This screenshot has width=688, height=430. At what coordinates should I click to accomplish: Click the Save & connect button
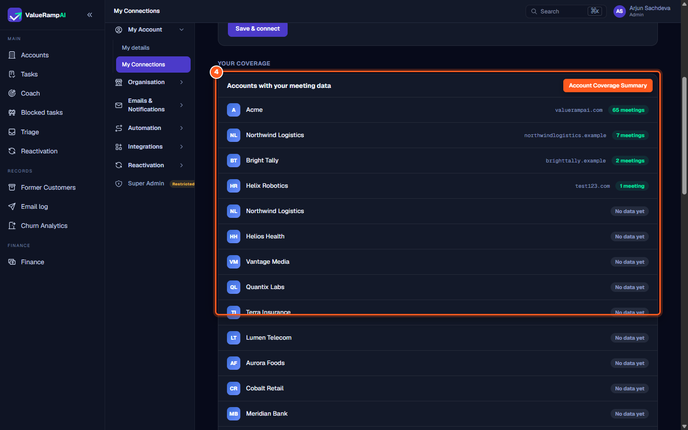pos(258,29)
